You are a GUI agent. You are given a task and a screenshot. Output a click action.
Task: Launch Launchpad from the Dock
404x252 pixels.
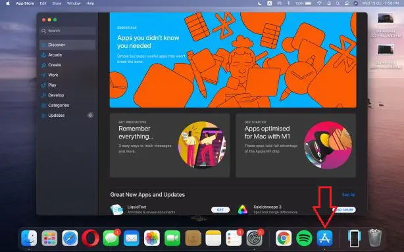(x=49, y=238)
